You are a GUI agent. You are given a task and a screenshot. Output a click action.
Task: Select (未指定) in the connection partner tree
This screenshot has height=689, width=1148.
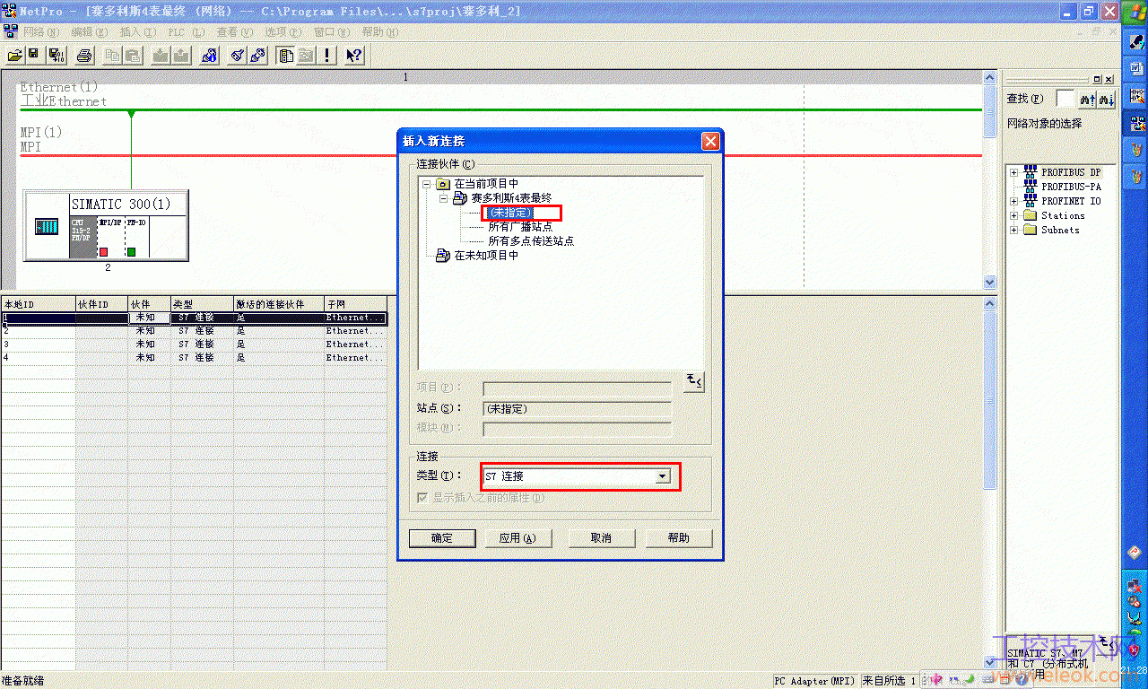tap(509, 213)
